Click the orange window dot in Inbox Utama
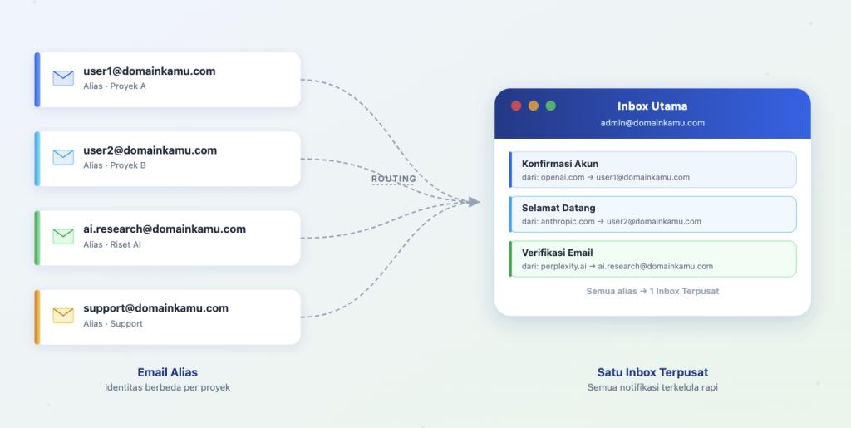851x428 pixels. coord(534,106)
